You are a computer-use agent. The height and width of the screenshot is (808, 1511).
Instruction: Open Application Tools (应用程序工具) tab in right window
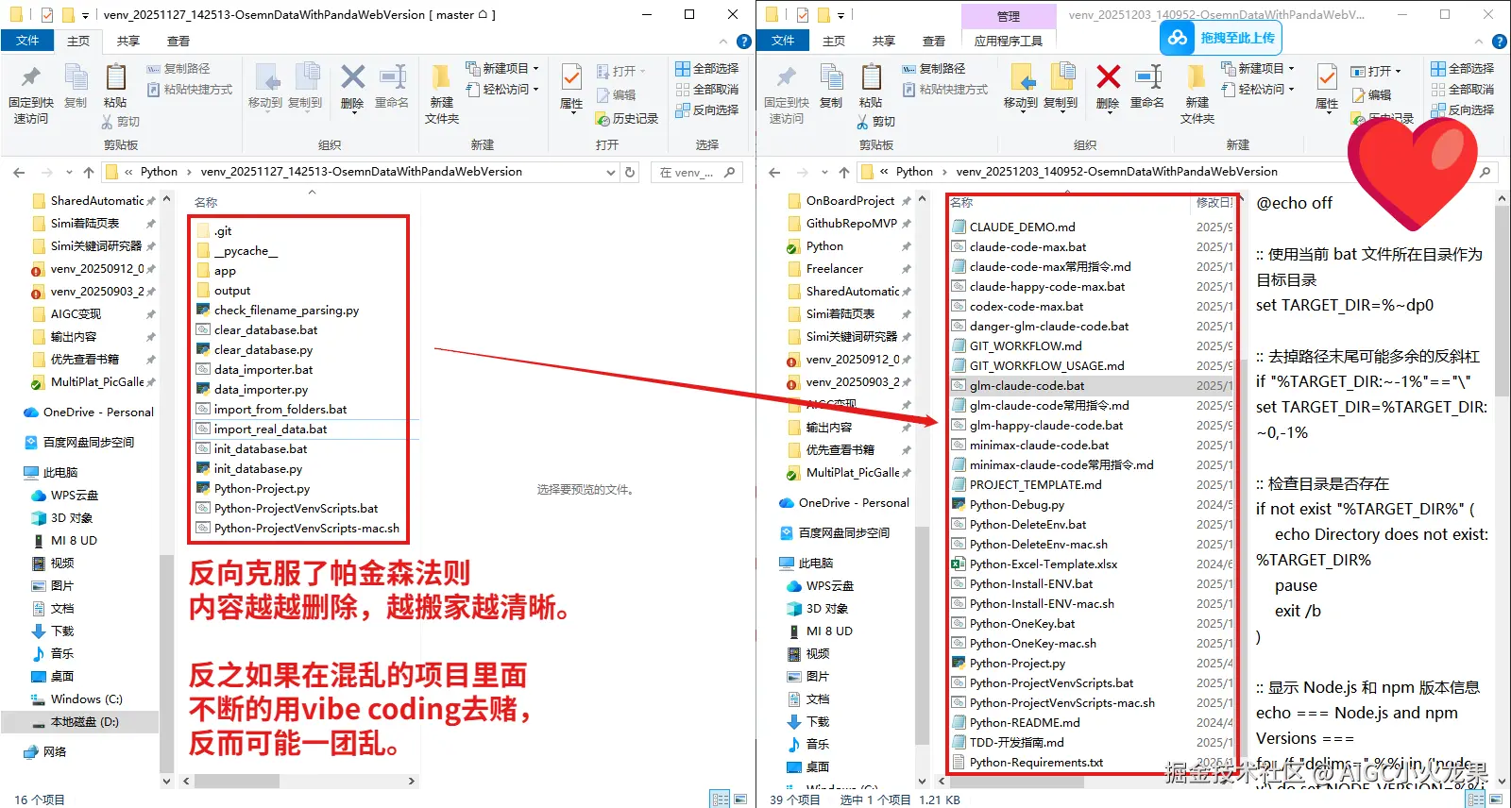(1009, 41)
